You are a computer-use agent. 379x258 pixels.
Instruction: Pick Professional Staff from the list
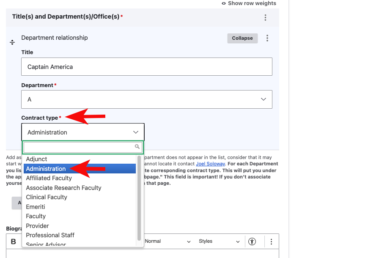(x=80, y=235)
